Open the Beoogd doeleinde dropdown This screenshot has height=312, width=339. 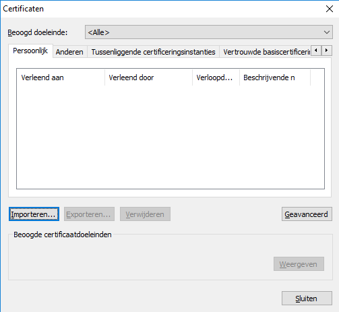[x=209, y=32]
